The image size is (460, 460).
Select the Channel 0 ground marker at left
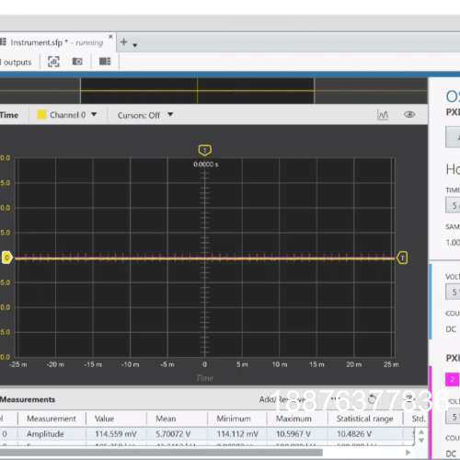[7, 258]
